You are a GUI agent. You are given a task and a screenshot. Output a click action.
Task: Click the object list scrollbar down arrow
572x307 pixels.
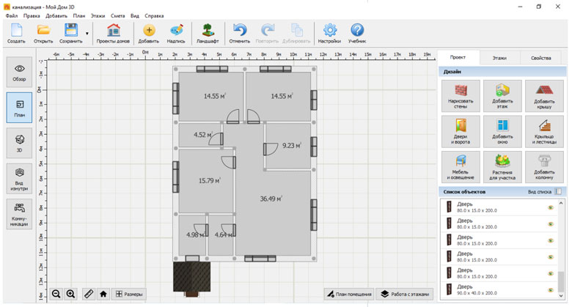(562, 297)
